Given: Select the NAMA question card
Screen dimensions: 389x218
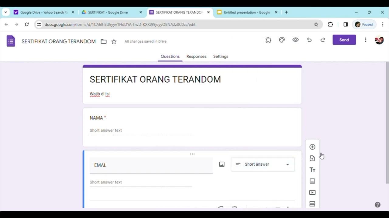Looking at the screenshot, I should [x=192, y=127].
